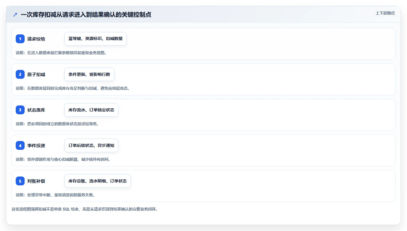Click the 上下游路径 label in the header
Viewport: 407px width, 231px height.
click(x=385, y=13)
